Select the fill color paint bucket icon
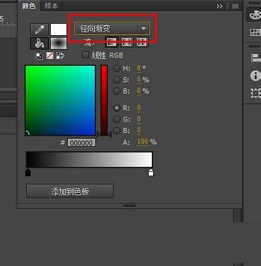The width and height of the screenshot is (261, 266). tap(40, 43)
